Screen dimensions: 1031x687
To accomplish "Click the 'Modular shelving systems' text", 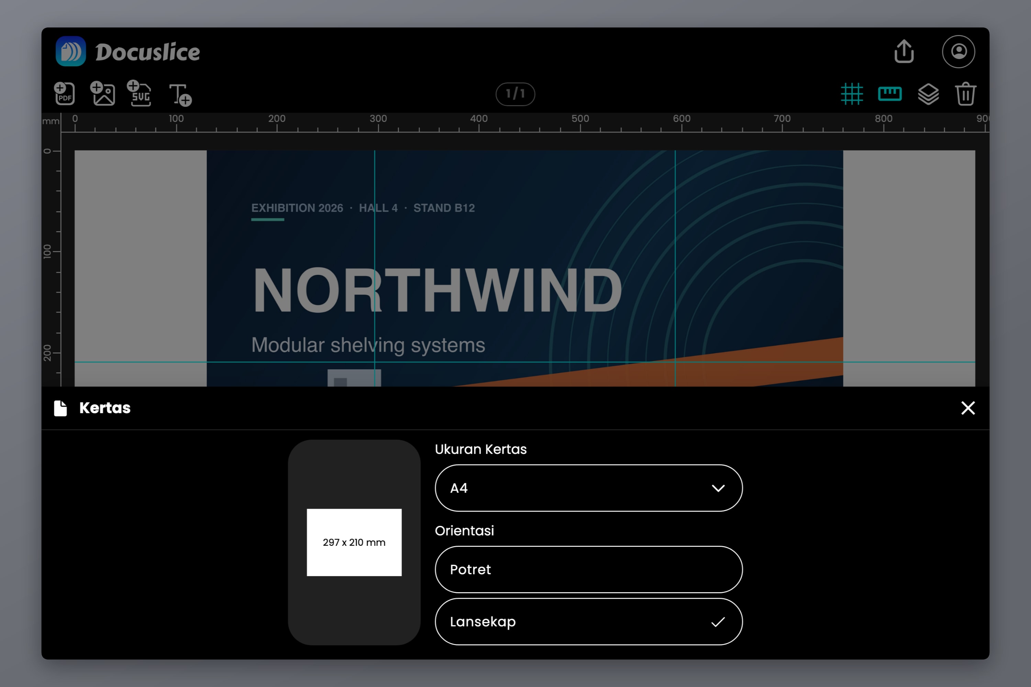I will (x=368, y=345).
